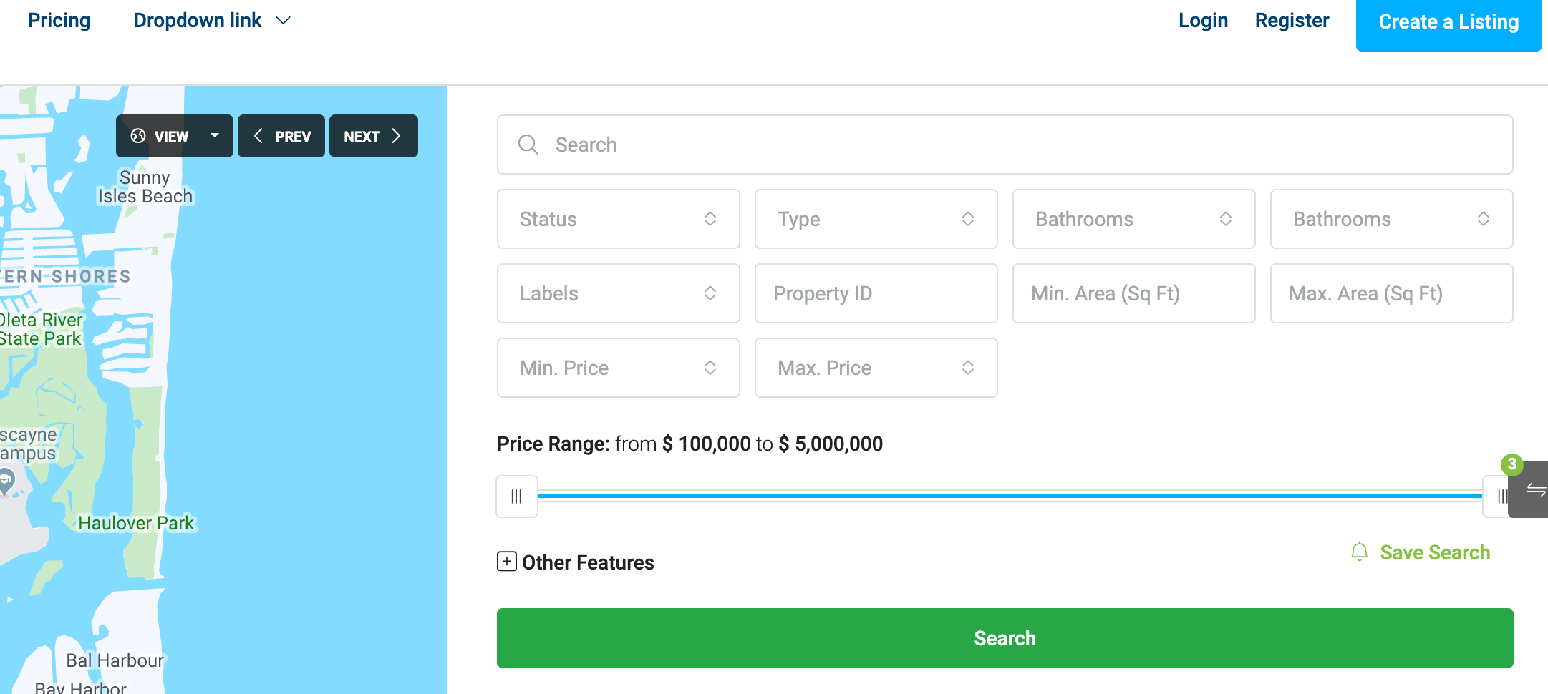Image resolution: width=1548 pixels, height=694 pixels.
Task: Expand the Labels dropdown
Action: click(x=618, y=293)
